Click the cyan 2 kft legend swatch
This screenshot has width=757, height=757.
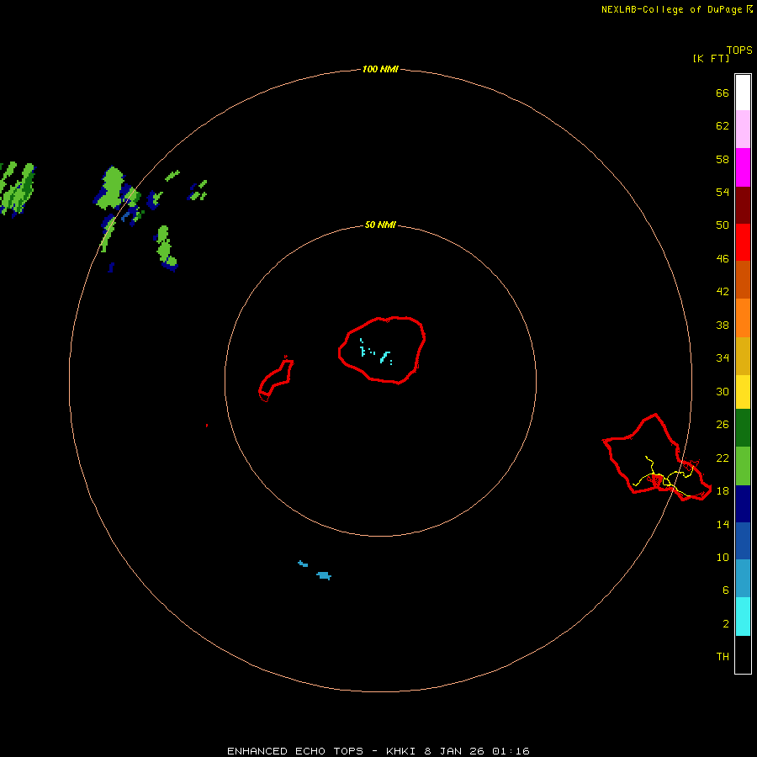click(x=743, y=617)
